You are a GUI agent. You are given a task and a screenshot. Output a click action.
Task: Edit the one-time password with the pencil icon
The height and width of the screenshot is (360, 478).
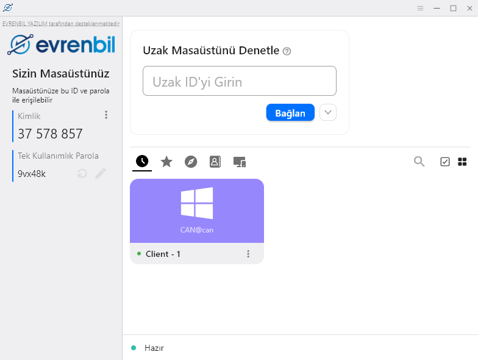pyautogui.click(x=101, y=174)
